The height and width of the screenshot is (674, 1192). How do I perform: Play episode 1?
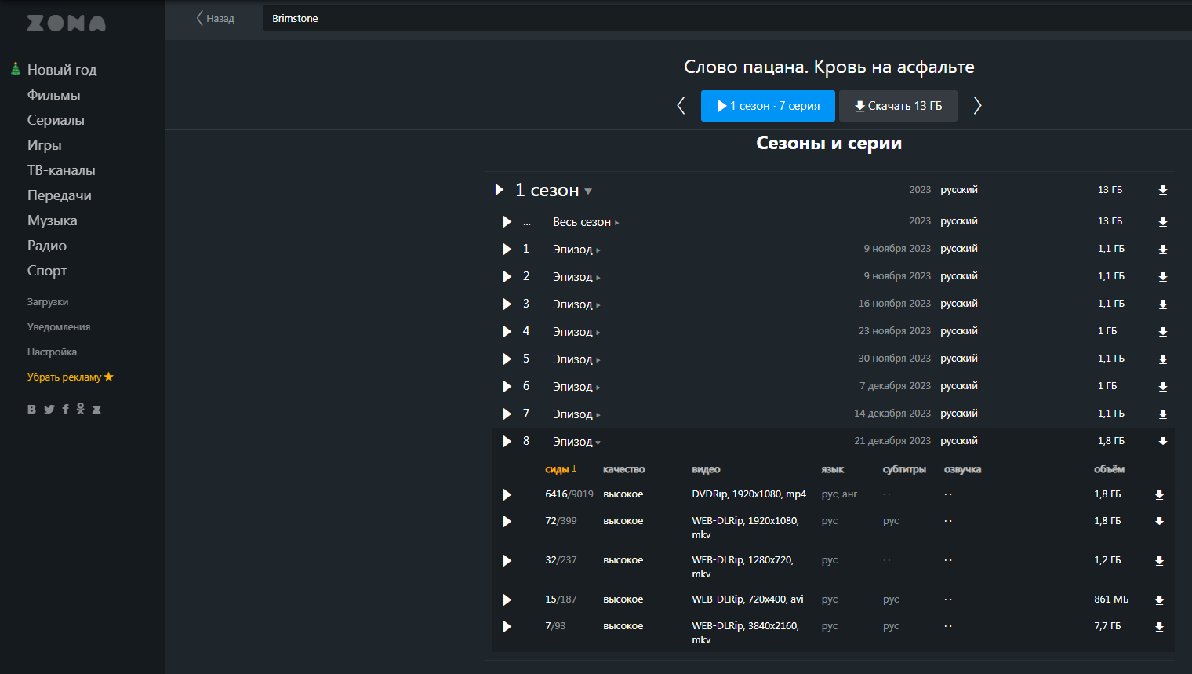(507, 250)
